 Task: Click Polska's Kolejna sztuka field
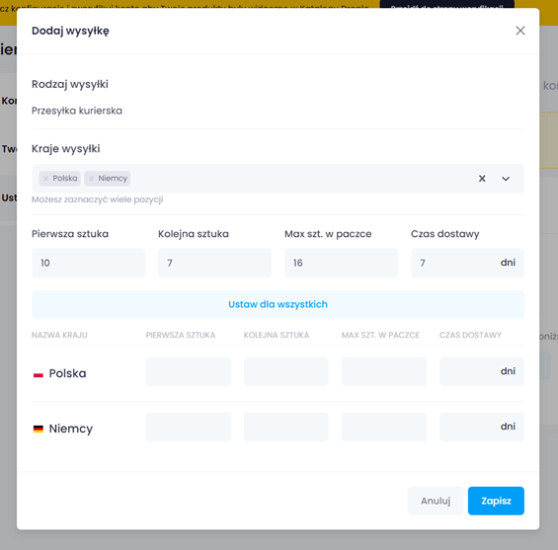point(286,371)
